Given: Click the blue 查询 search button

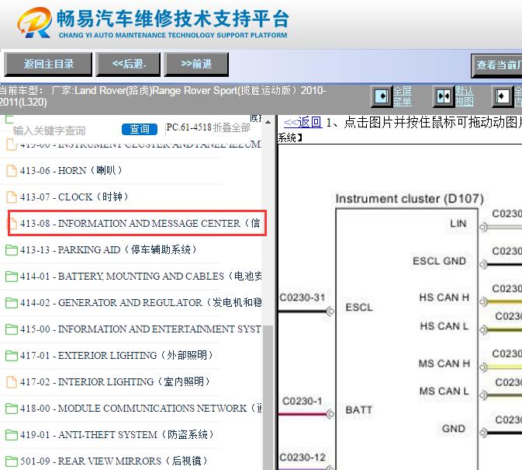Looking at the screenshot, I should 140,129.
